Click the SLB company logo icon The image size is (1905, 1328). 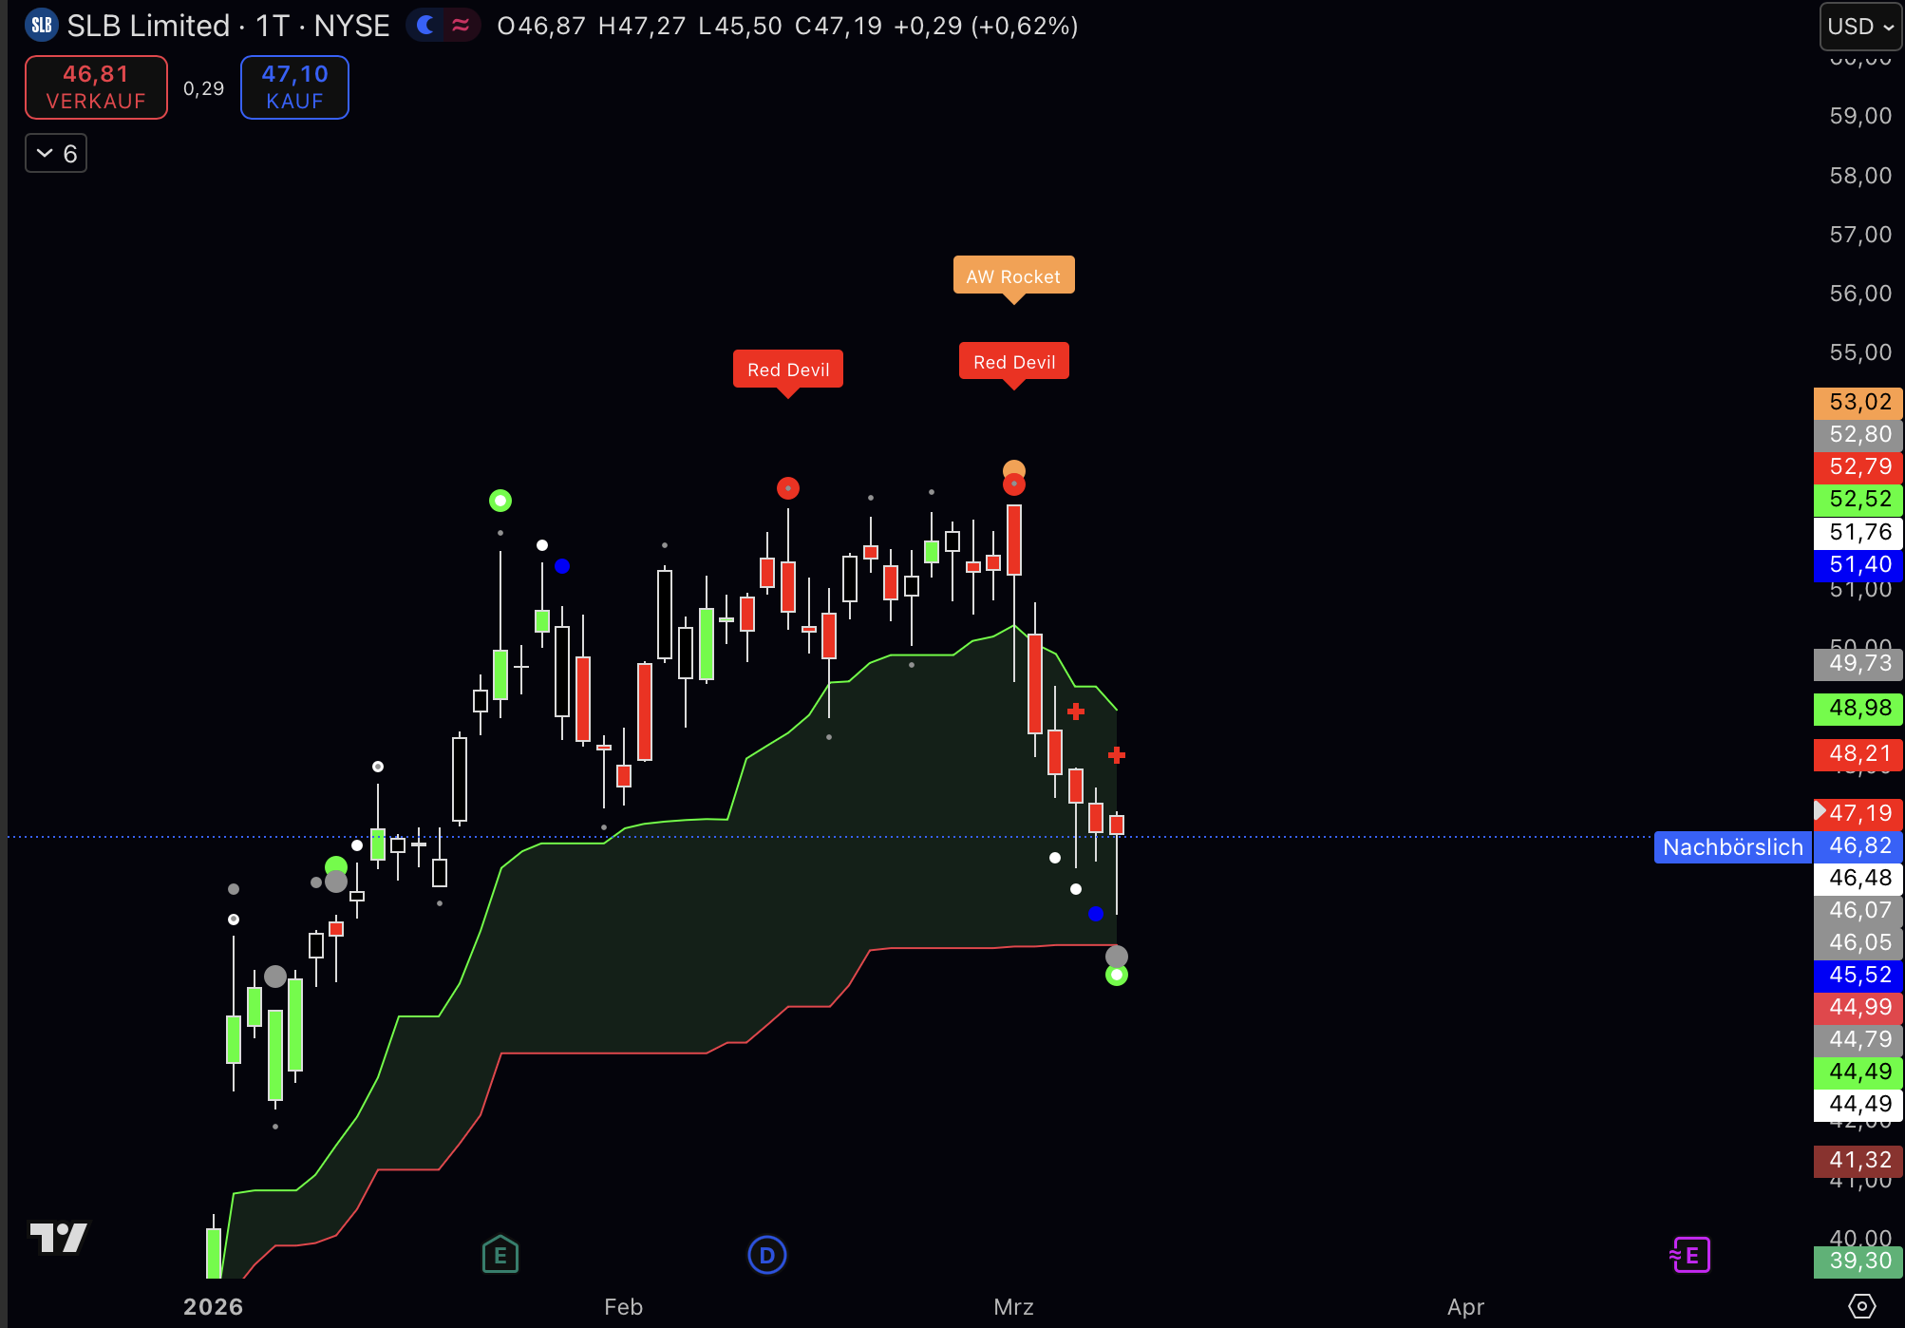coord(42,26)
